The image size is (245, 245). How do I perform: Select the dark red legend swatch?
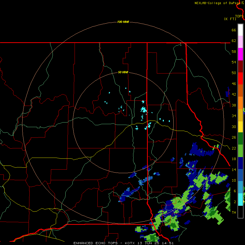(240, 66)
